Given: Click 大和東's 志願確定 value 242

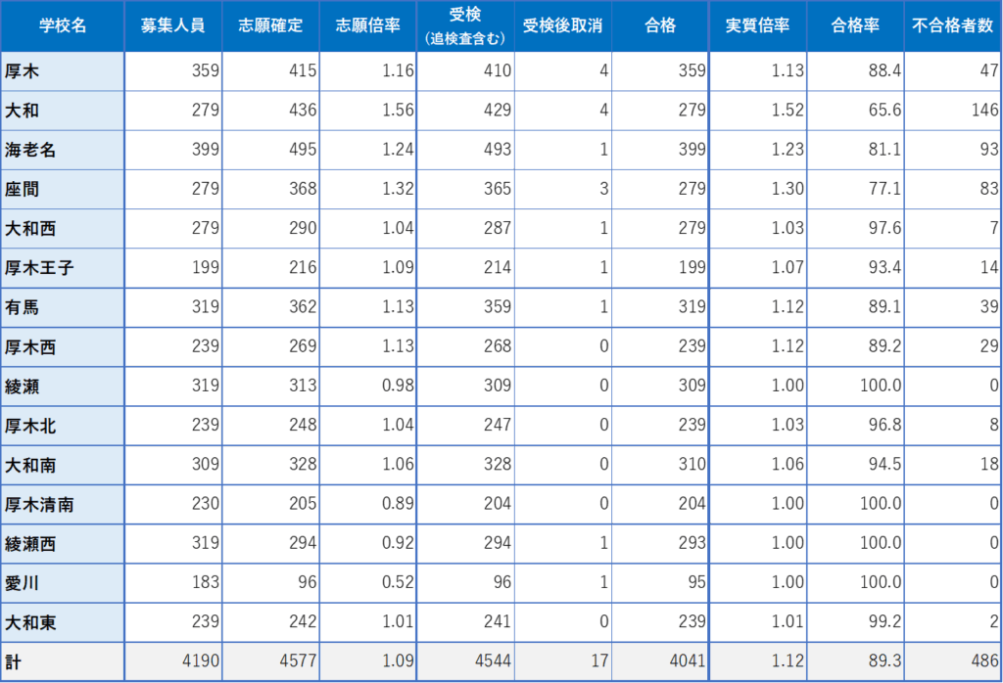Looking at the screenshot, I should coord(303,621).
